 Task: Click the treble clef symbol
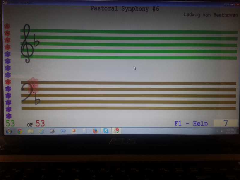point(27,43)
